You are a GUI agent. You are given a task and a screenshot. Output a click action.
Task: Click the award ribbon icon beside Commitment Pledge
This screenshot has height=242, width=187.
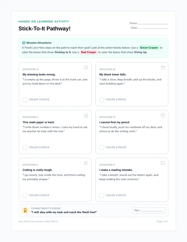(25, 210)
